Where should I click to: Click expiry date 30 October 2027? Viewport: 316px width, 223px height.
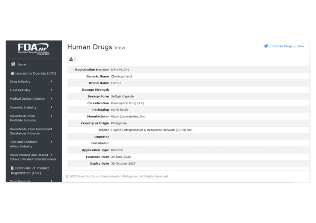[x=123, y=163]
